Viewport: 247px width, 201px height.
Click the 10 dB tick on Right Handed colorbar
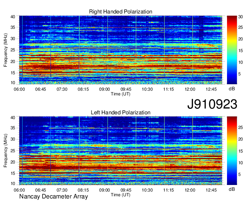pos(240,62)
